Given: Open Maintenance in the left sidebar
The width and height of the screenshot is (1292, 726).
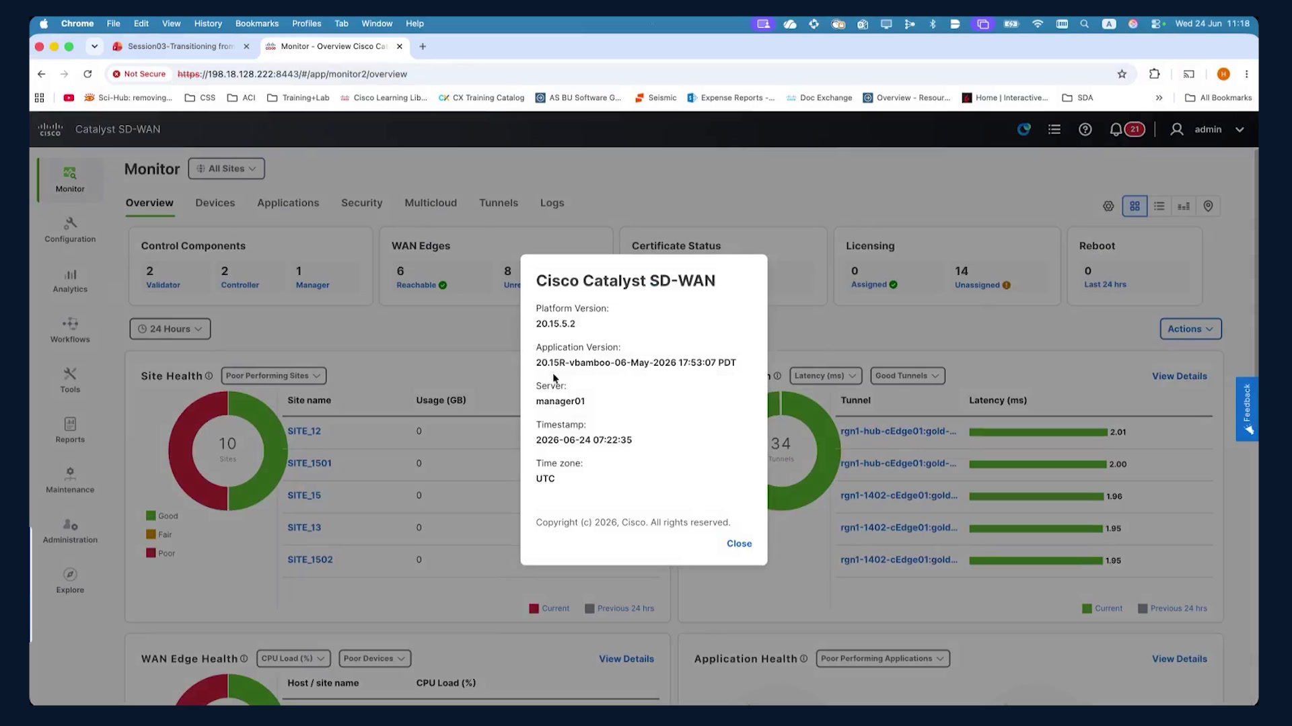Looking at the screenshot, I should click(x=70, y=481).
